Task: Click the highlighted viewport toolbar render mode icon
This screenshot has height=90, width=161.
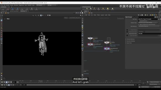Action: tap(41, 15)
